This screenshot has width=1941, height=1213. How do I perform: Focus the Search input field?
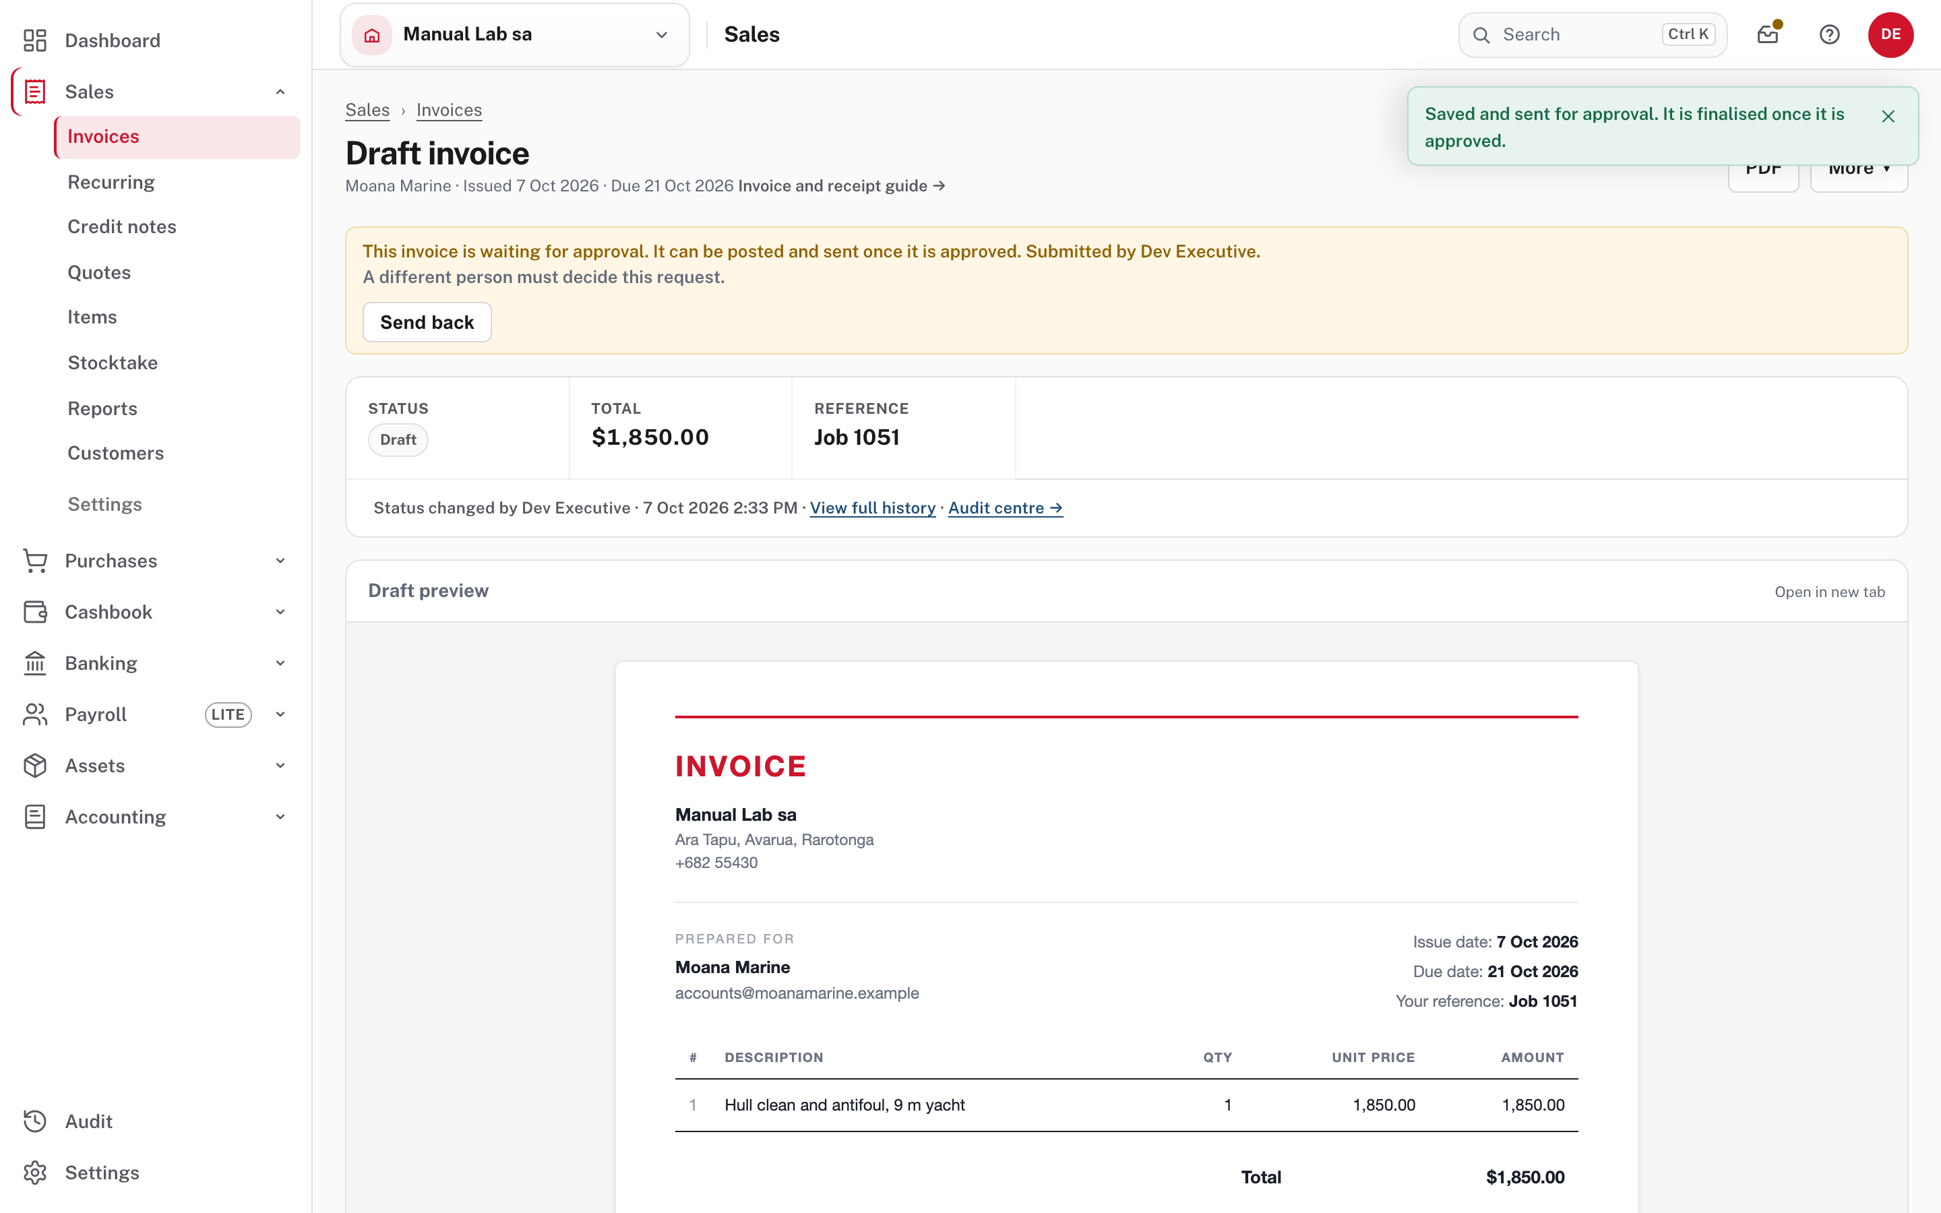(1592, 34)
